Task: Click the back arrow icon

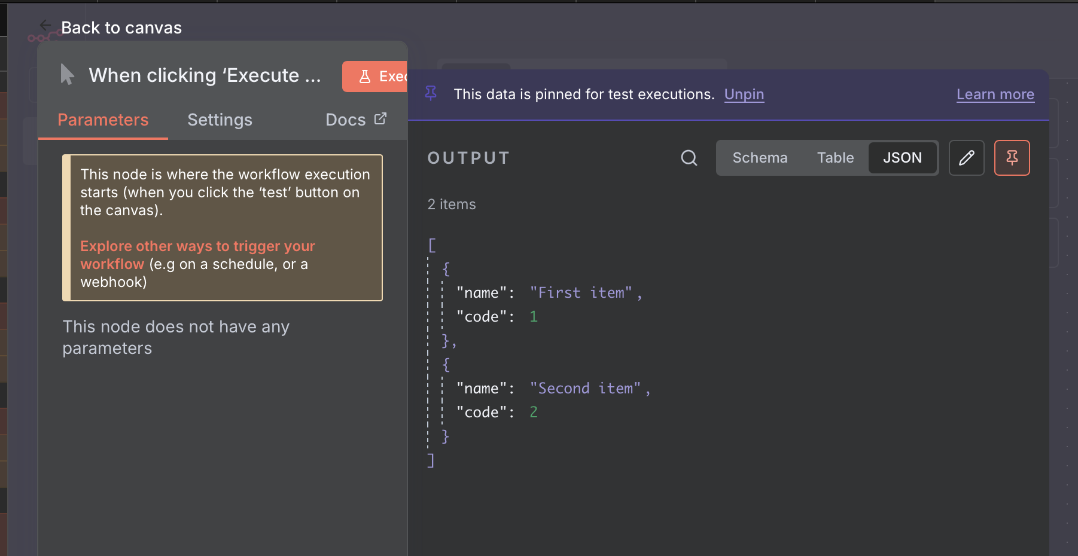Action: coord(45,25)
